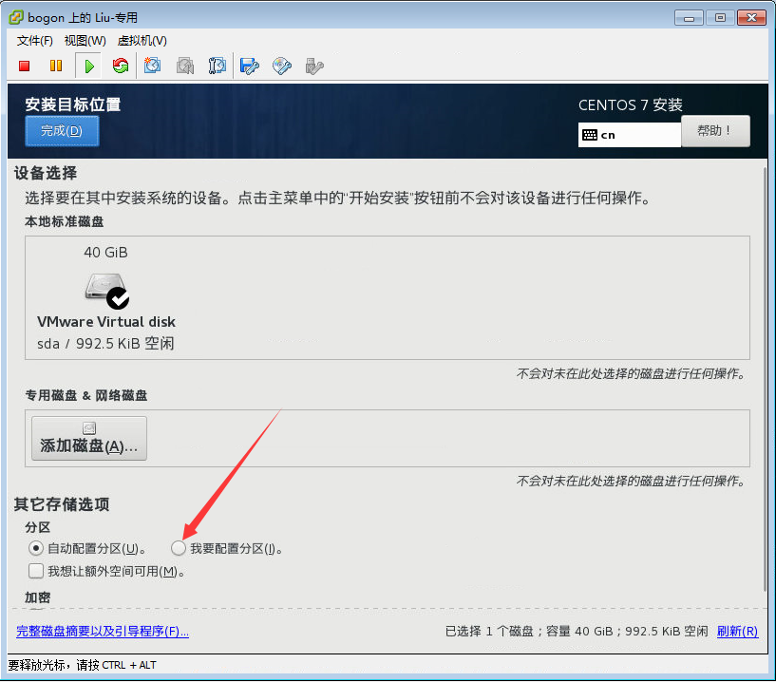Click the 加密 section label
This screenshot has height=682, width=776.
(38, 597)
